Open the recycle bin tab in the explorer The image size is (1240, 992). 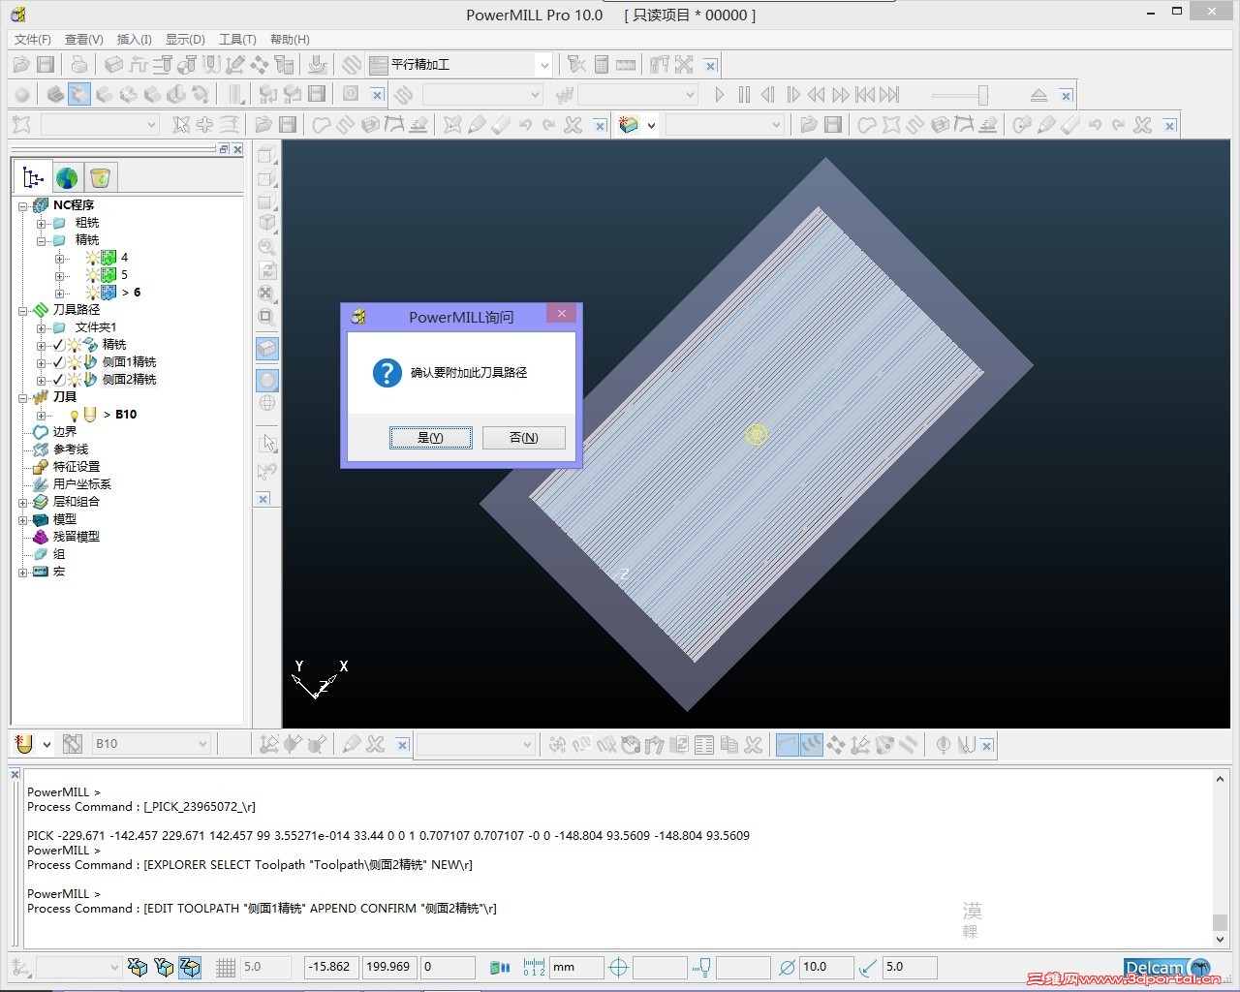tap(100, 178)
